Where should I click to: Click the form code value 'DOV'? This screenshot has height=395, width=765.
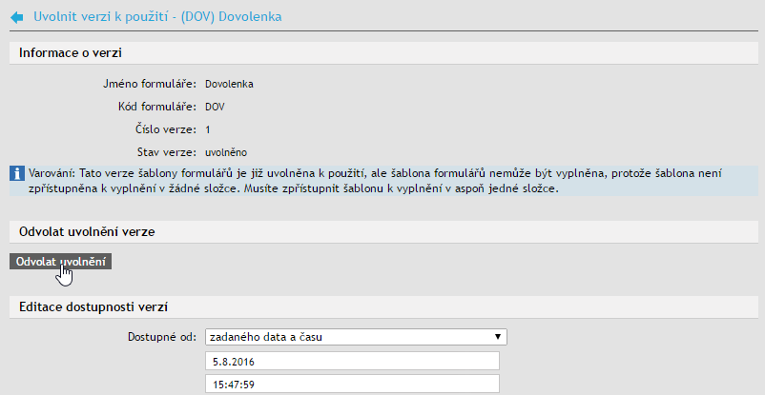[x=215, y=107]
